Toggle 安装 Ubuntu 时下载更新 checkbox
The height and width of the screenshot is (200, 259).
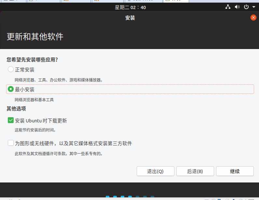pyautogui.click(x=10, y=120)
